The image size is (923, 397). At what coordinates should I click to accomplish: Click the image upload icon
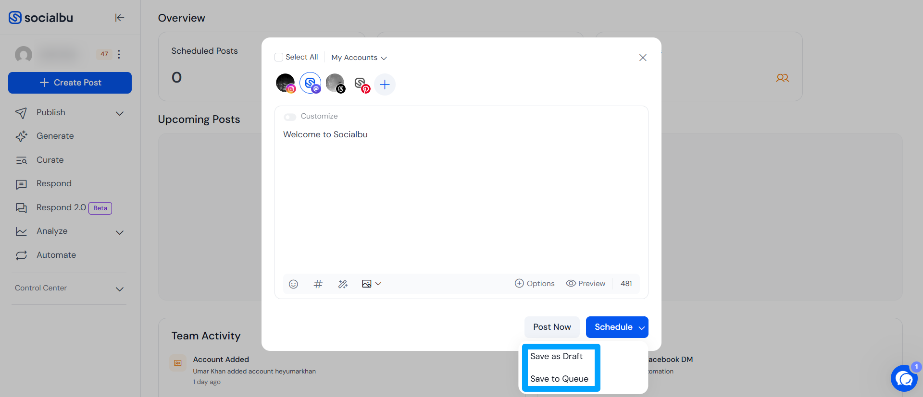click(x=366, y=284)
